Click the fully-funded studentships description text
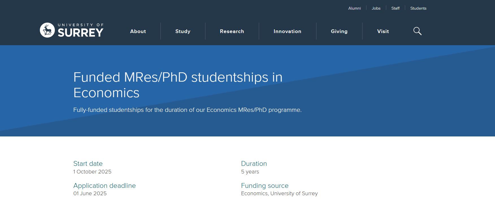The image size is (495, 200). click(187, 110)
